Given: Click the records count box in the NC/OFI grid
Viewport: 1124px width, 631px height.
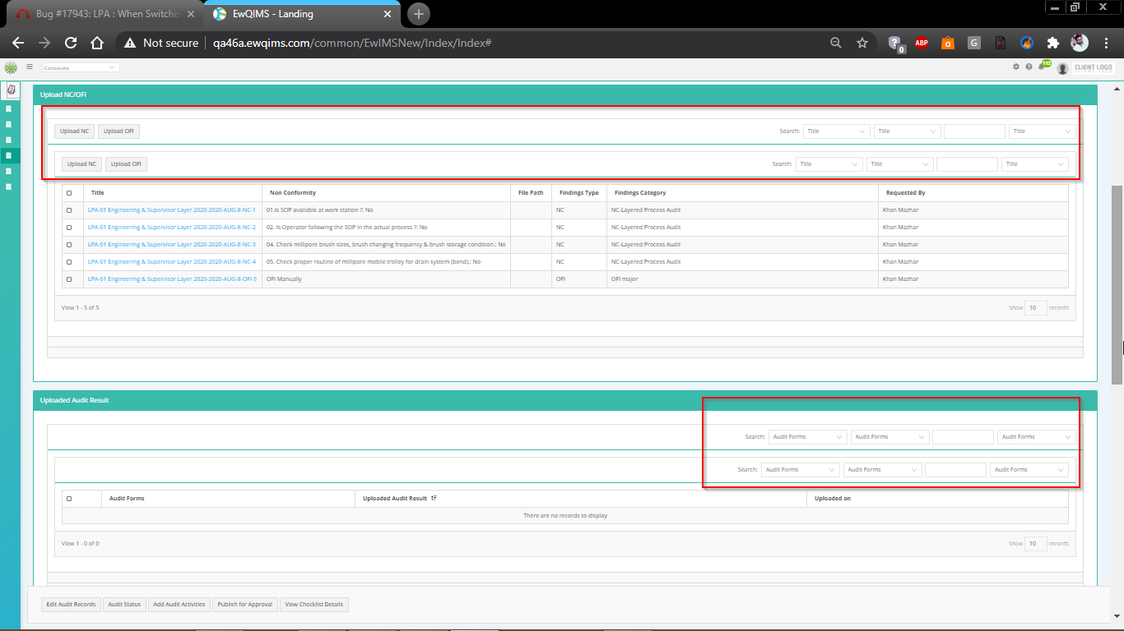Looking at the screenshot, I should tap(1036, 308).
